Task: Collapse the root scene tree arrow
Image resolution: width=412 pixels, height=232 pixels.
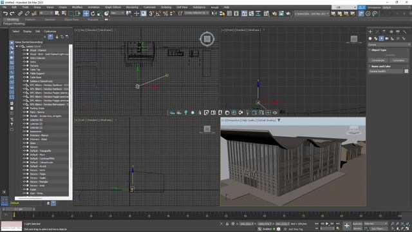Action: [17, 46]
